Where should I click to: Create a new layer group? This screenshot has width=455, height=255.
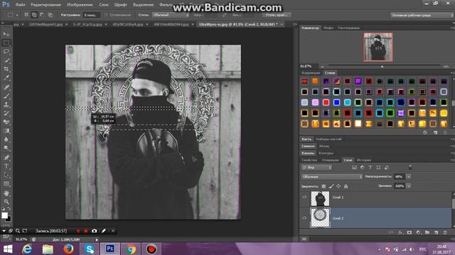(427, 232)
